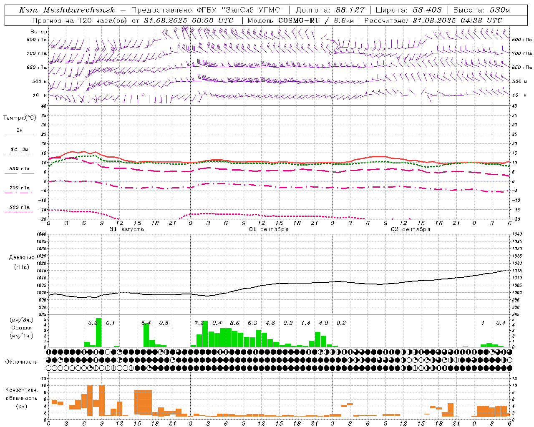Click the 500 гПа temperature legend entry
This screenshot has height=427, width=534.
pyautogui.click(x=20, y=207)
